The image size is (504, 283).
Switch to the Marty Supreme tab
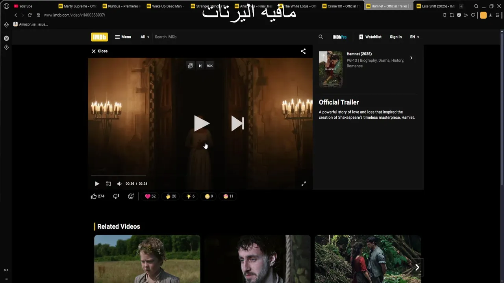pyautogui.click(x=77, y=6)
